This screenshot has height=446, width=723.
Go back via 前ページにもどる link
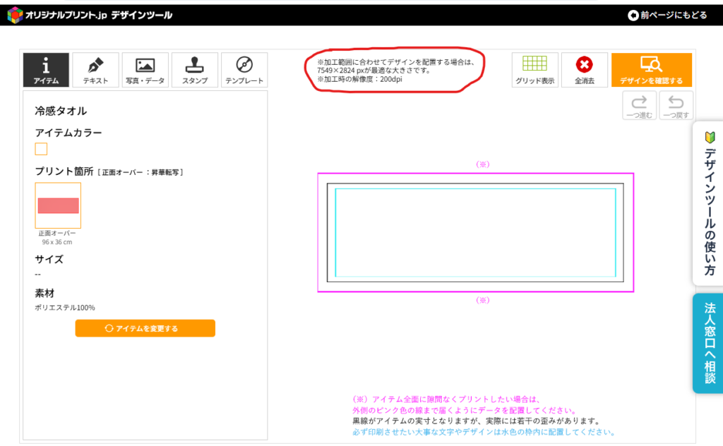(673, 15)
